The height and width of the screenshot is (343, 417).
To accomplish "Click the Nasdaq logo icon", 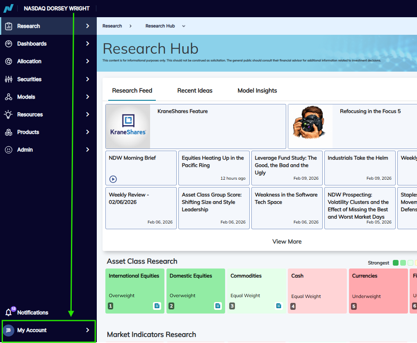I will click(x=8, y=8).
